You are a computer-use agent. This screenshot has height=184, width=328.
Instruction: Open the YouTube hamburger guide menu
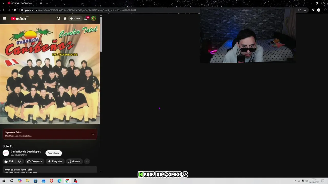click(x=4, y=18)
